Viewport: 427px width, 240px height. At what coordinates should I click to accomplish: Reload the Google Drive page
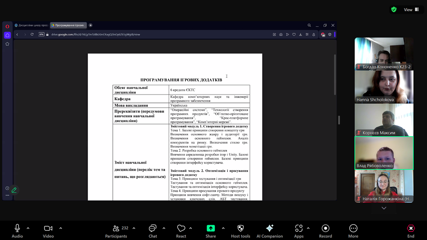pos(32,35)
